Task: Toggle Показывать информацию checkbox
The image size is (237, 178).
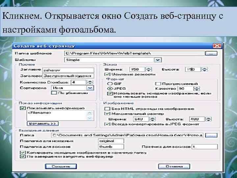Action: [x=23, y=108]
